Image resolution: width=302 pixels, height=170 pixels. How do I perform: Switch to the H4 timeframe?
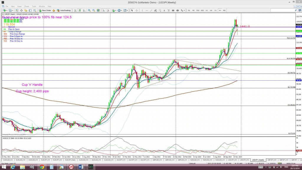(x=211, y=10)
